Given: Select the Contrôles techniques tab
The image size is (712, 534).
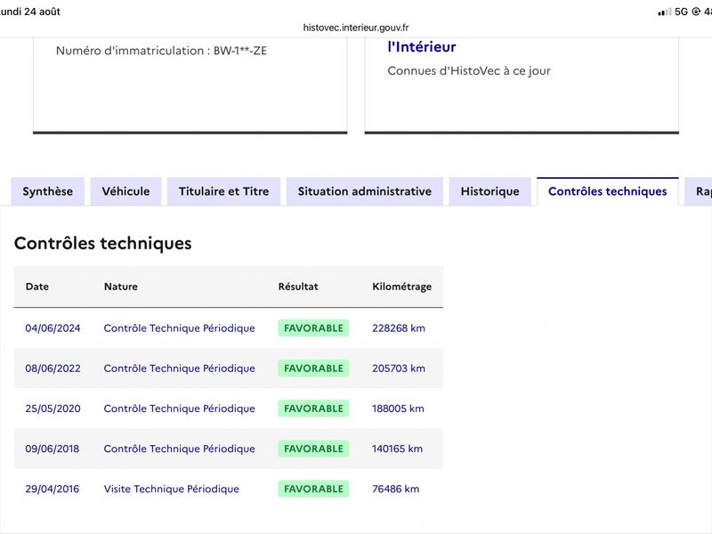Looking at the screenshot, I should click(608, 191).
